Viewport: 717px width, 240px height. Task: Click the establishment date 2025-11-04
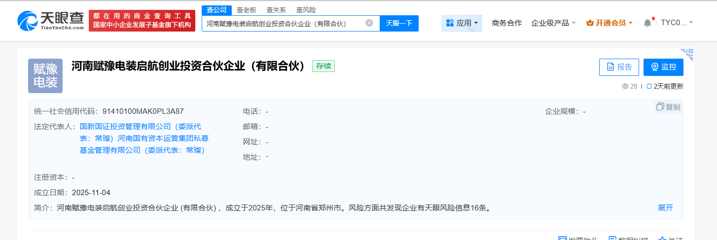click(91, 193)
